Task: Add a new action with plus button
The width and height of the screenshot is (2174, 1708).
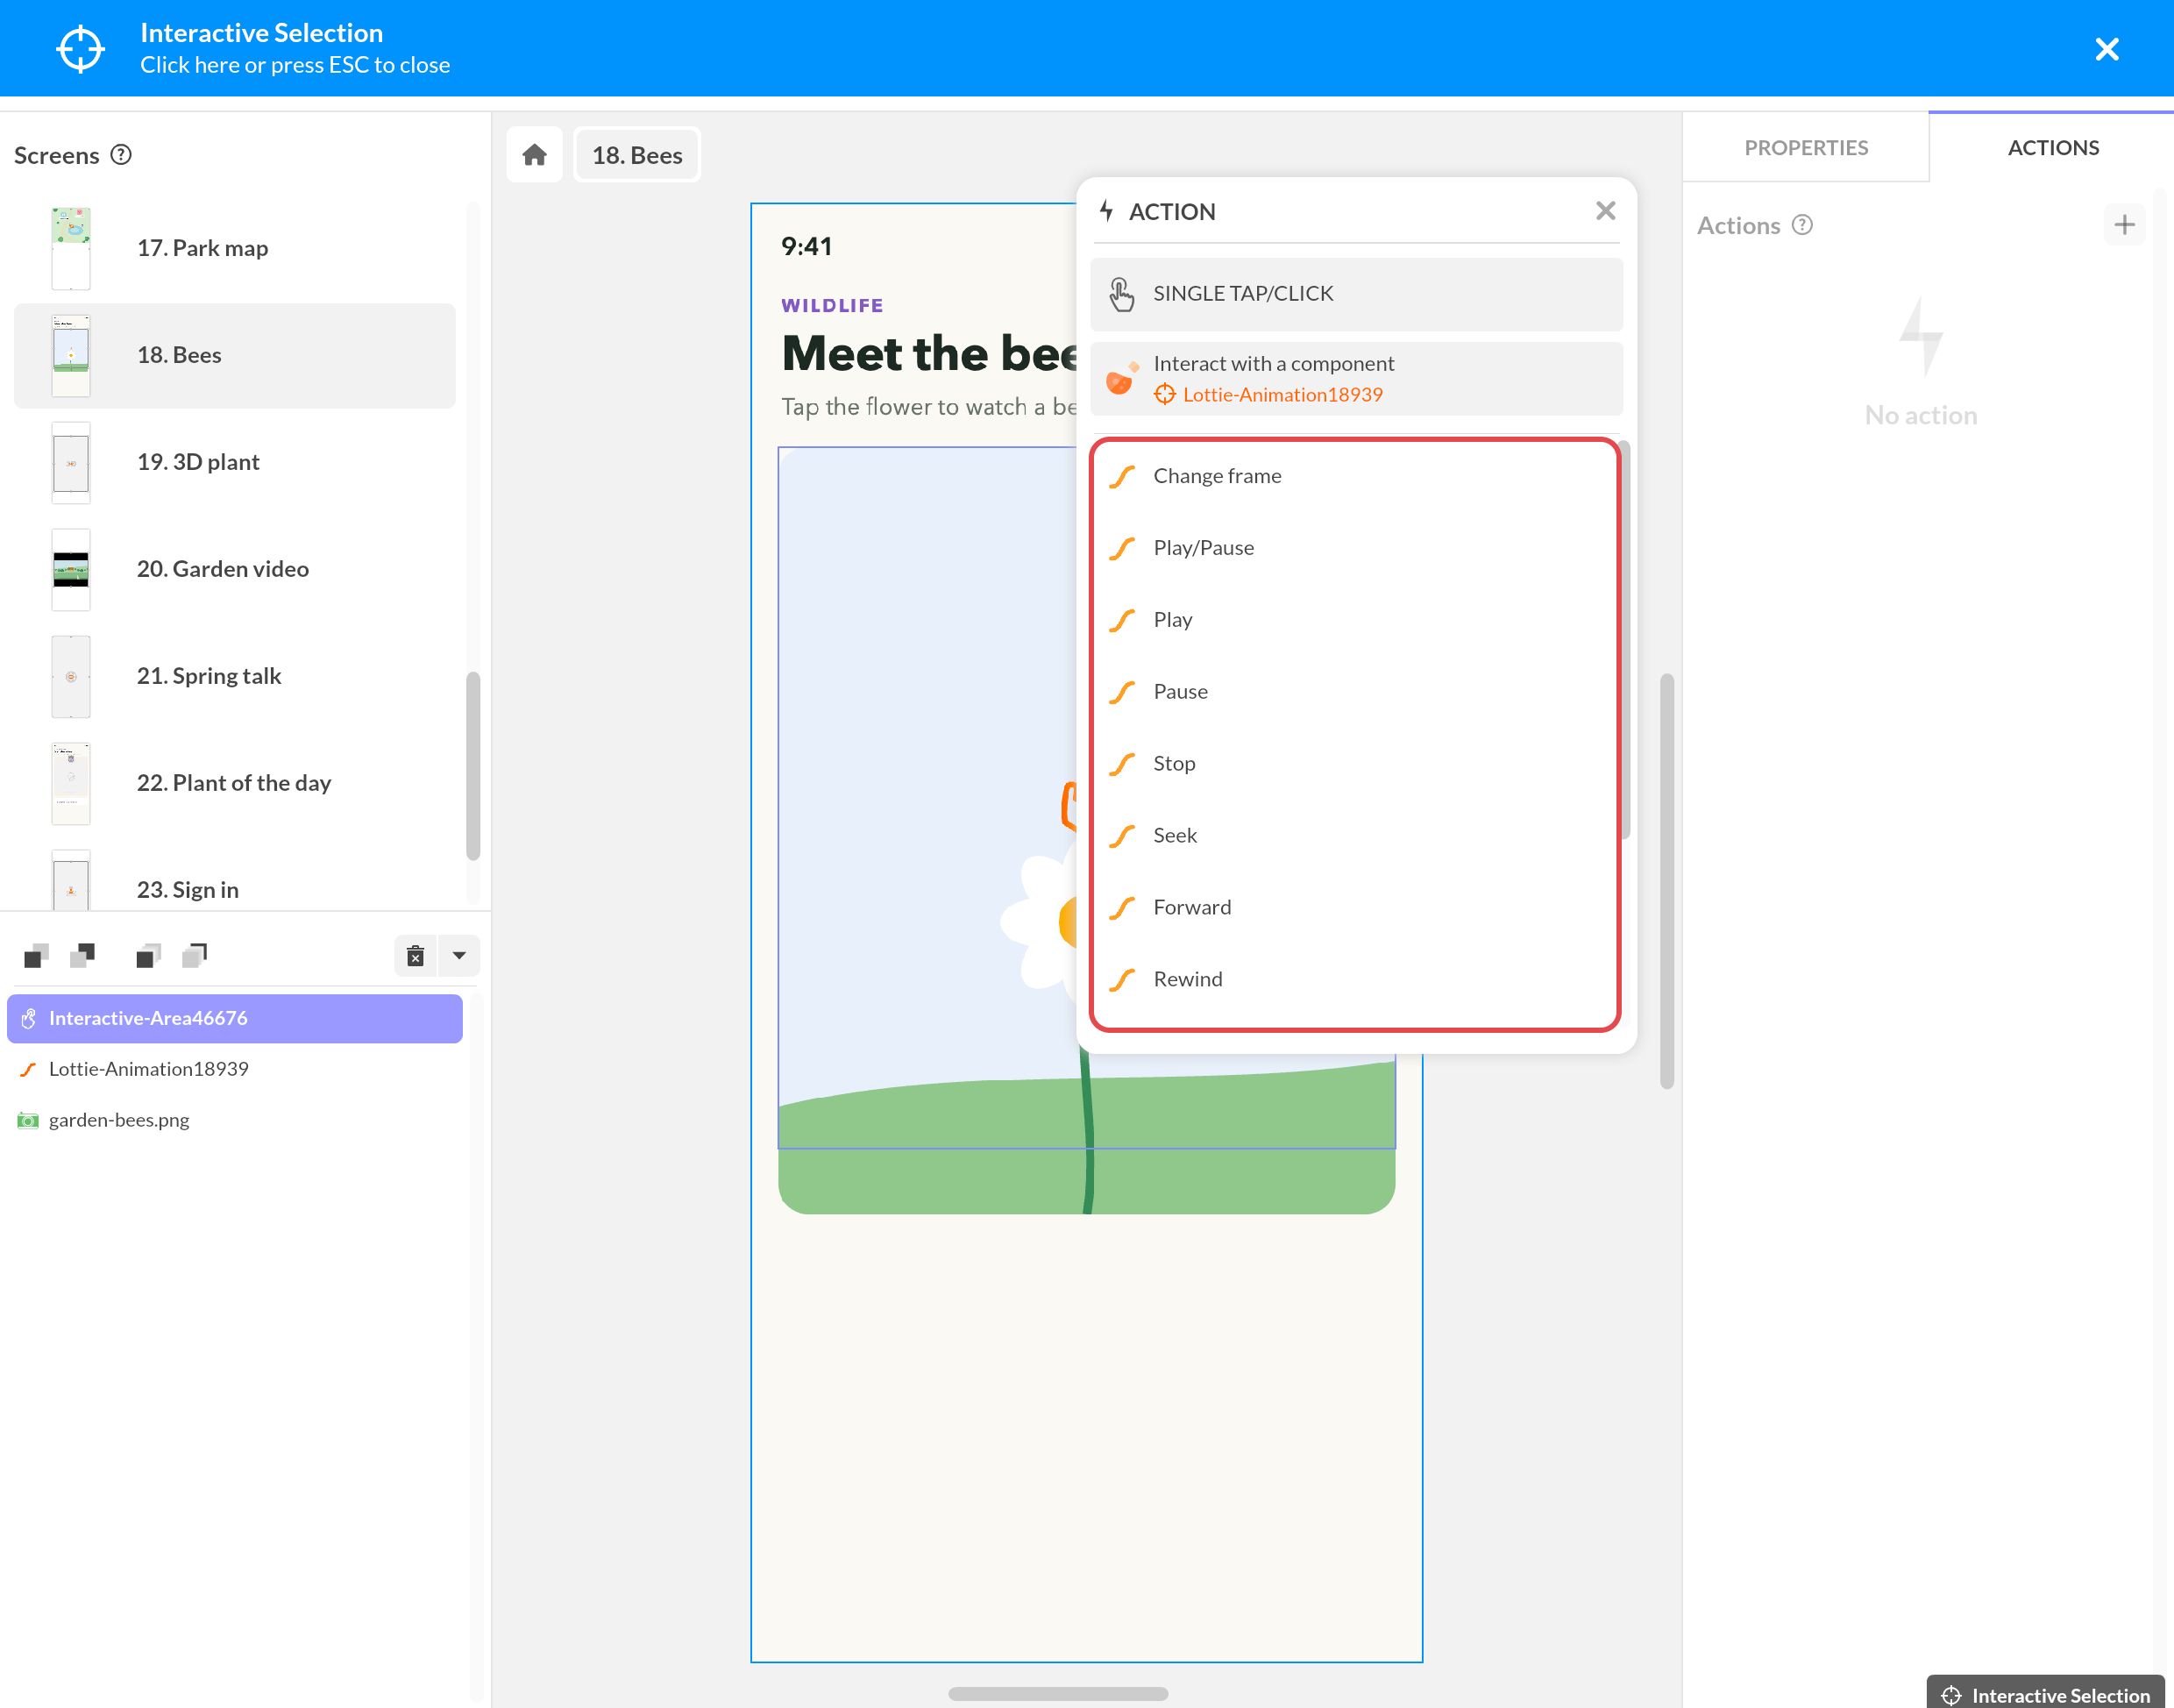Action: pos(2124,225)
